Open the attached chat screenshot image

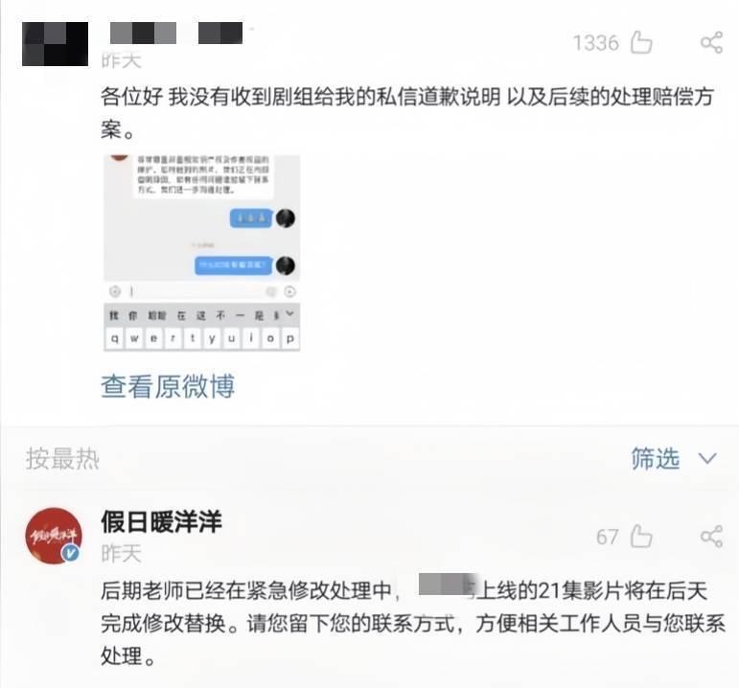click(x=201, y=253)
